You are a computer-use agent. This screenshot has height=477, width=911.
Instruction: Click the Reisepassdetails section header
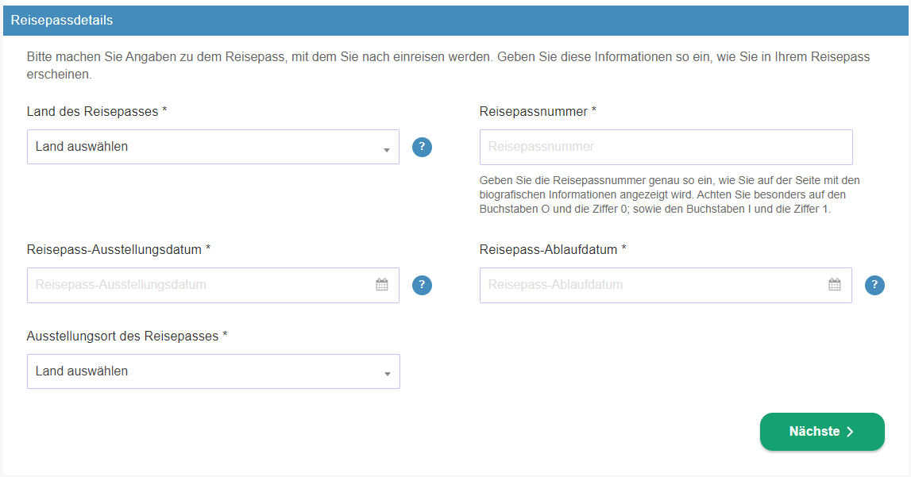tap(62, 20)
